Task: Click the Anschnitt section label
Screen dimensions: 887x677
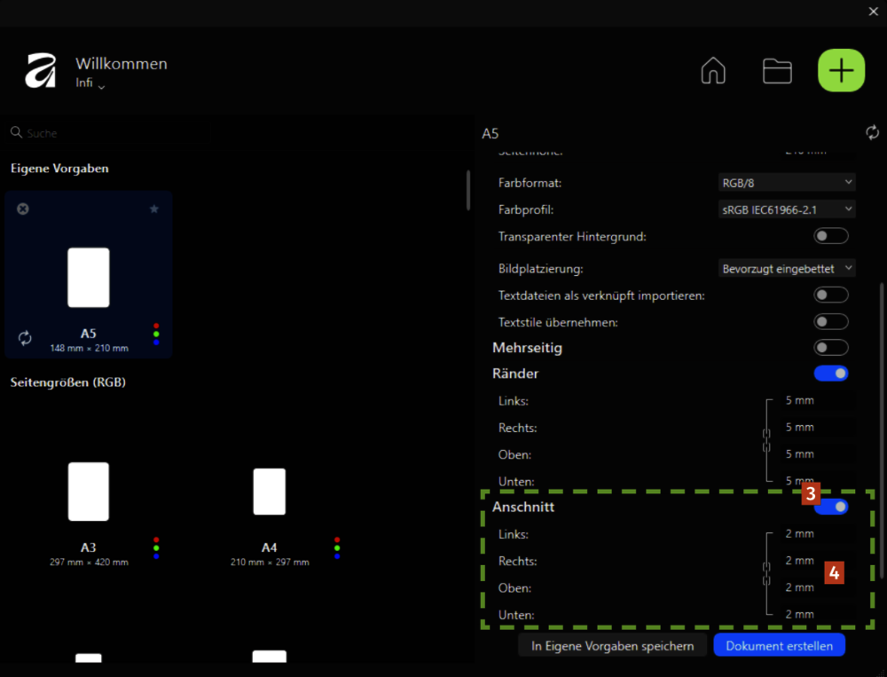Action: tap(523, 507)
